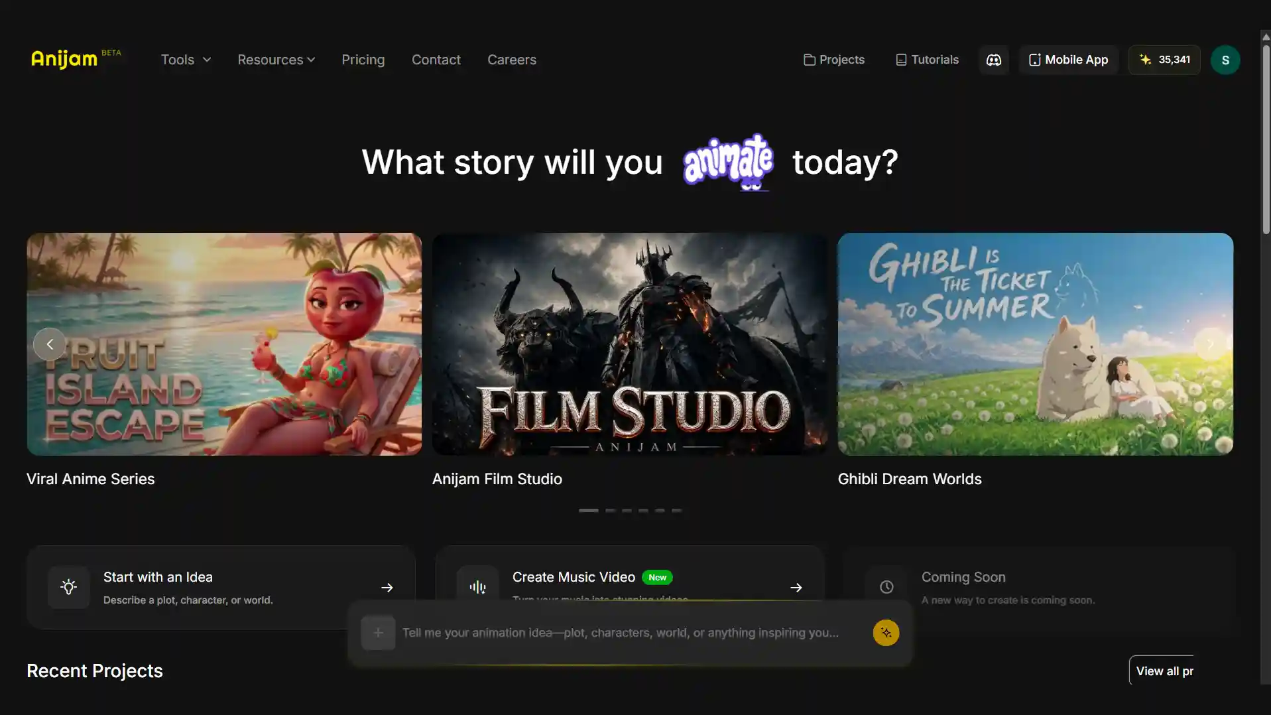Select the first carousel page indicator
Screen dimensions: 1271x715
point(588,510)
